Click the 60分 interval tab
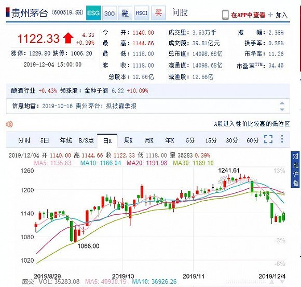Screen dimensions: 301x287 click(x=252, y=140)
